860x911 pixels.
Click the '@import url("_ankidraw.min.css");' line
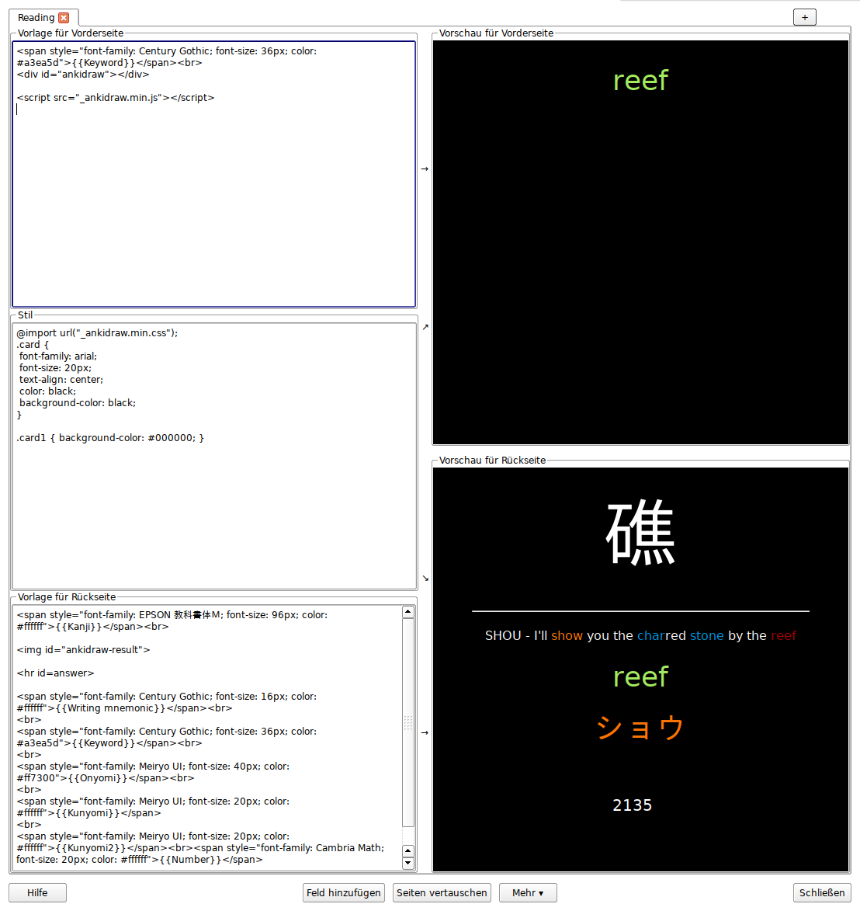[x=97, y=333]
